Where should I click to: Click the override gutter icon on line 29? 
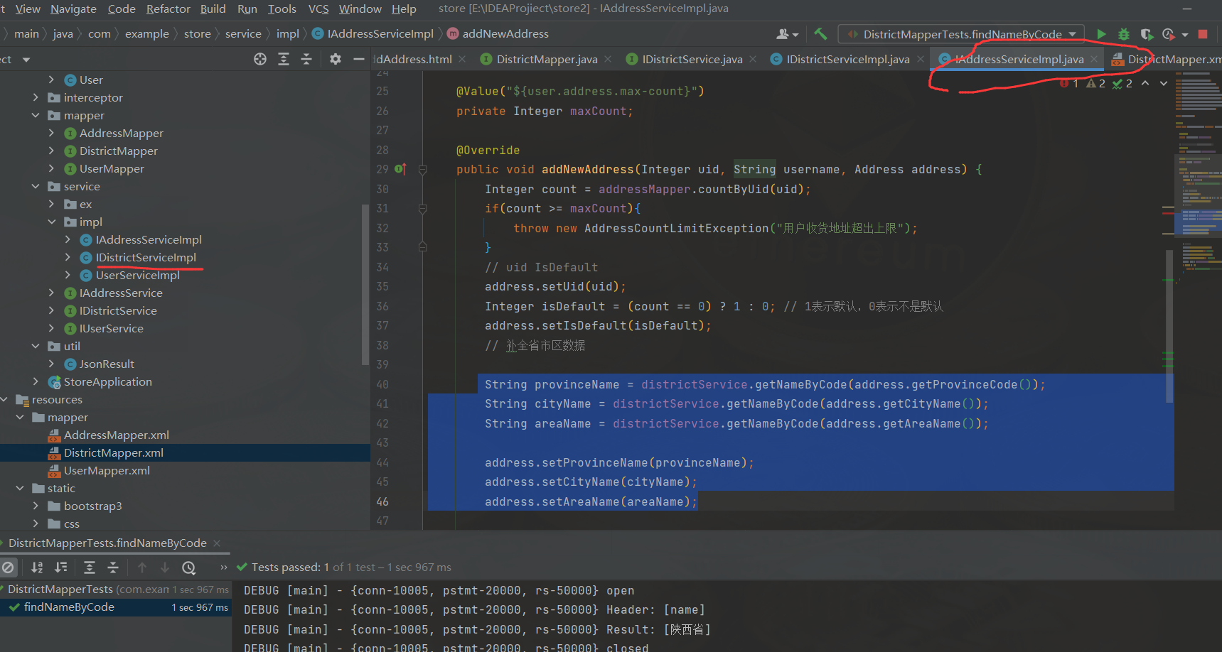coord(400,169)
